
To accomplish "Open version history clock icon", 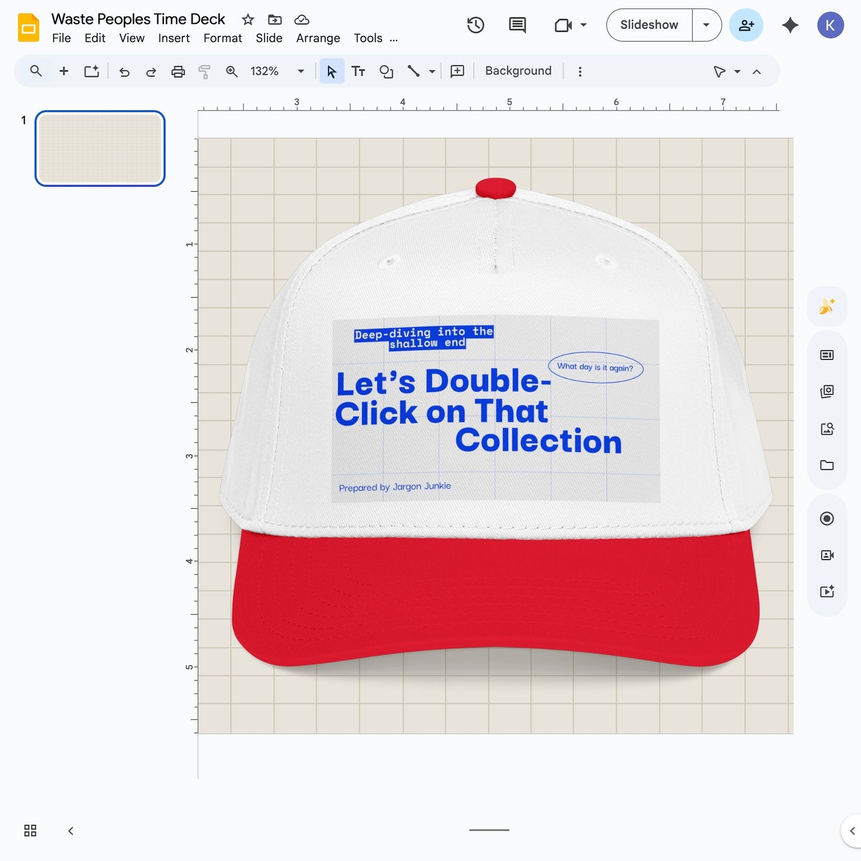I will coord(475,25).
